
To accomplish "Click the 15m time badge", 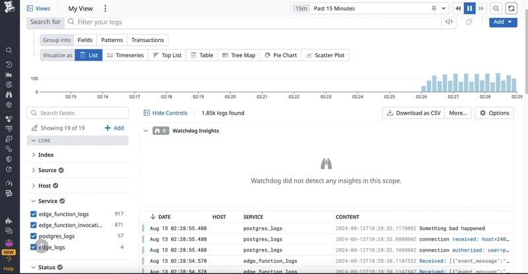I will tap(302, 9).
